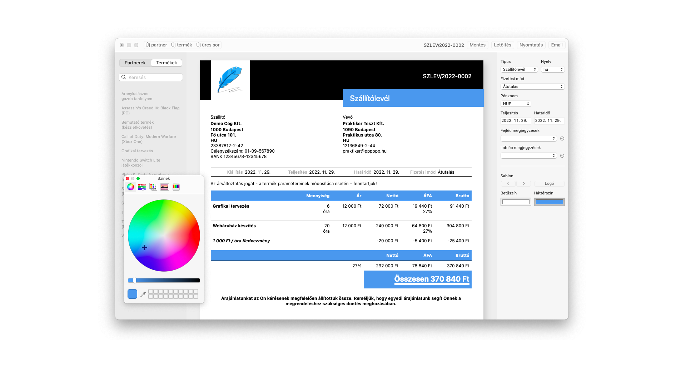
Task: Open the Pénznem currency selector
Action: [x=516, y=103]
